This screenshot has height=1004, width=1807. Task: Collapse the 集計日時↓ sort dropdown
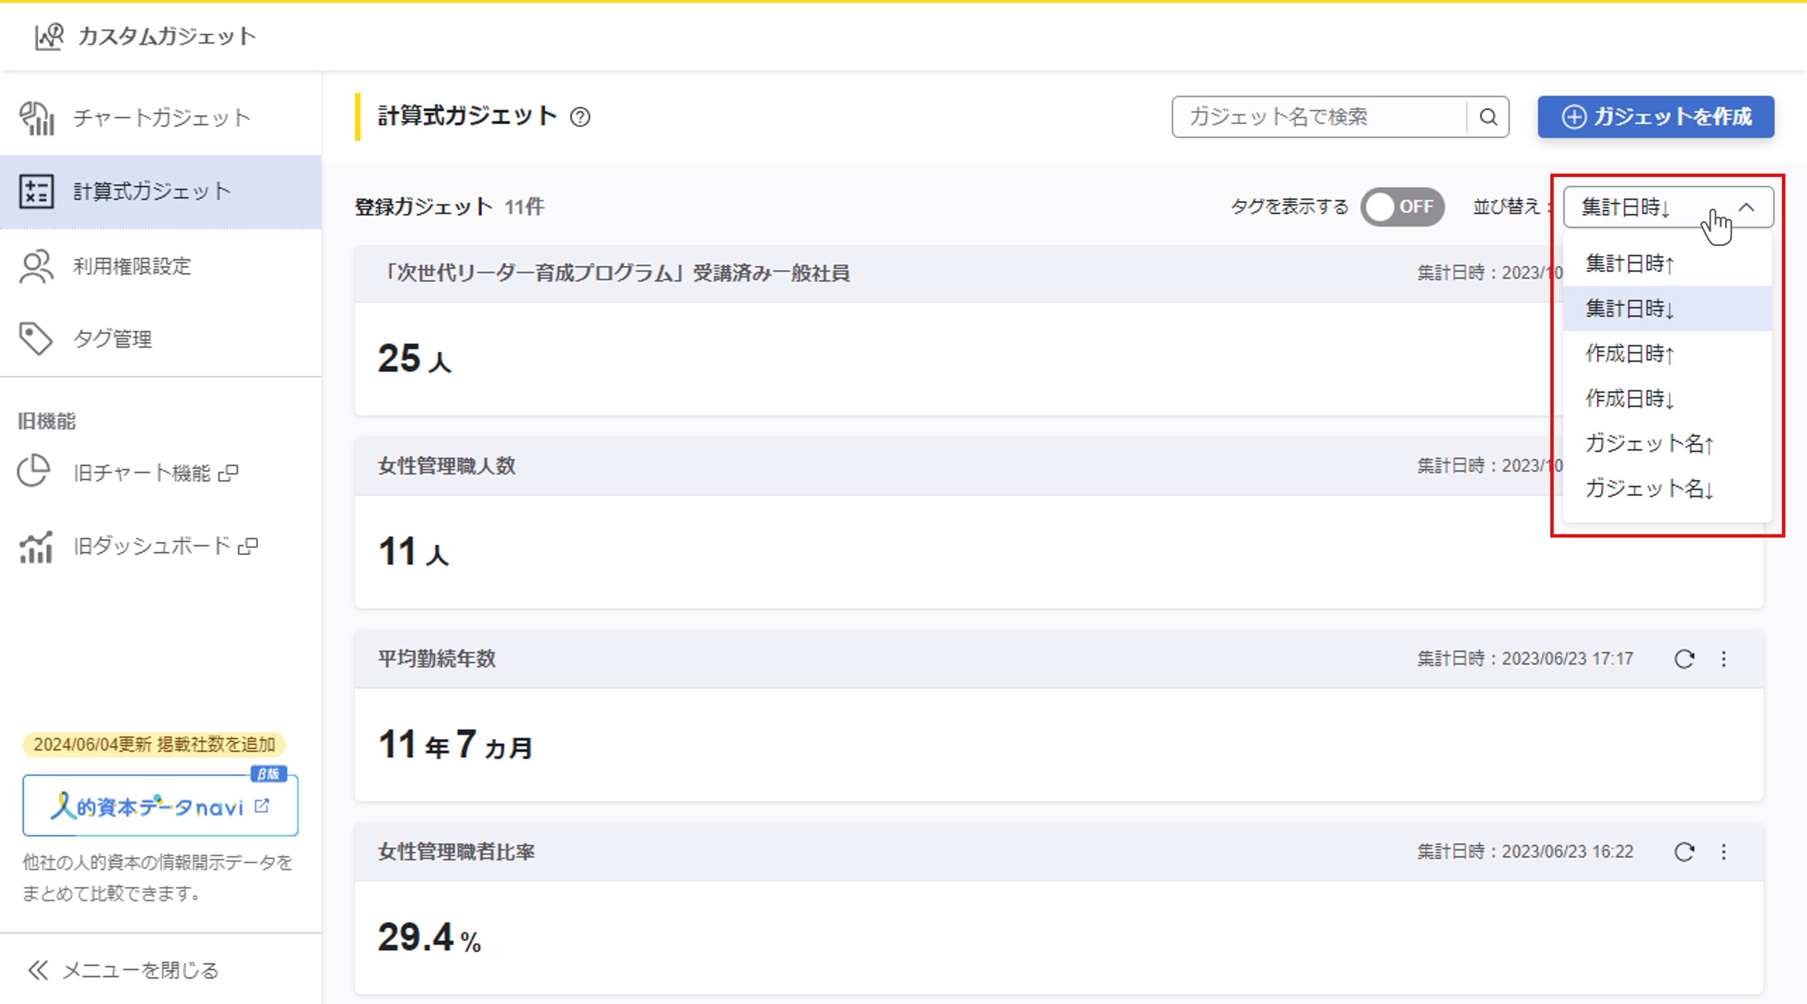[1746, 207]
